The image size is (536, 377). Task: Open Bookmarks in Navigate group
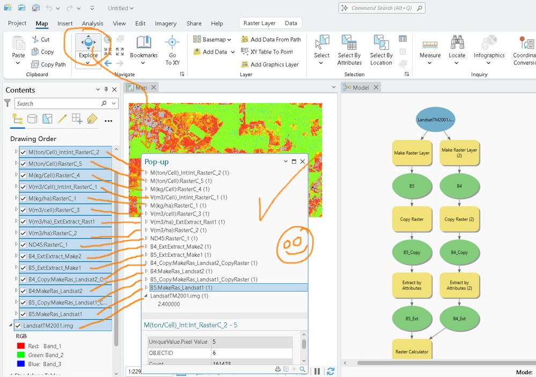tap(144, 49)
